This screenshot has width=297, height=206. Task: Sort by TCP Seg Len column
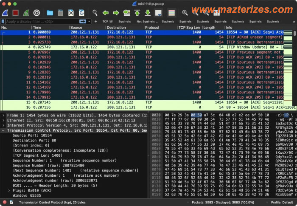pos(190,28)
